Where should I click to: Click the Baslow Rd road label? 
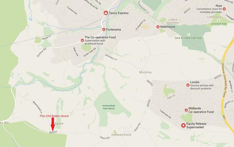(42, 52)
